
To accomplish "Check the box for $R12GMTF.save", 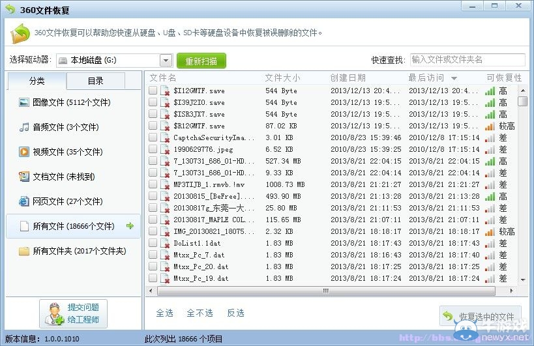I will click(x=153, y=125).
